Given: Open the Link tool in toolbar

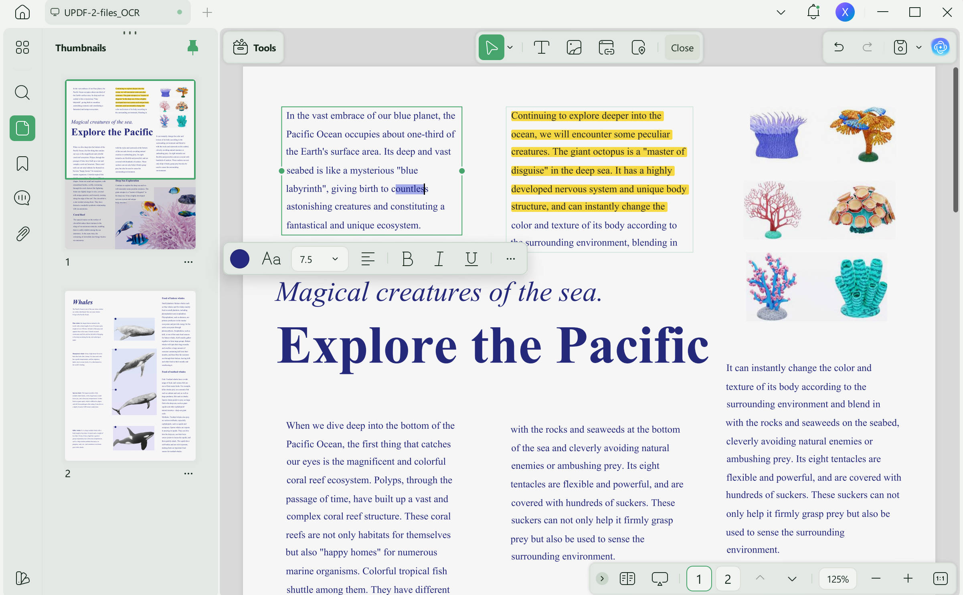Looking at the screenshot, I should point(606,48).
